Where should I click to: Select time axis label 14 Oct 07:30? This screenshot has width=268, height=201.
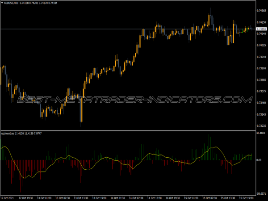[x=136, y=198]
